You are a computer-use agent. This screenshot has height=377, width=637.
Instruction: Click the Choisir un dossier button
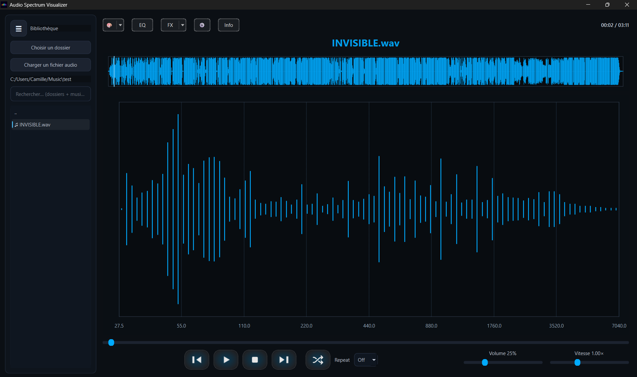pos(50,47)
